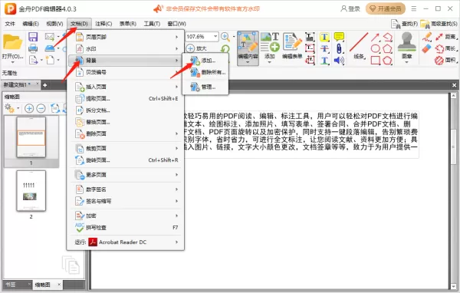Select 拆分文档... menu entry

click(x=126, y=110)
